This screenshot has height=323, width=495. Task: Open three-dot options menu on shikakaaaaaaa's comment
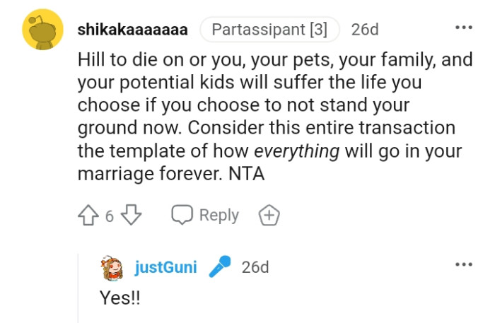click(x=463, y=27)
